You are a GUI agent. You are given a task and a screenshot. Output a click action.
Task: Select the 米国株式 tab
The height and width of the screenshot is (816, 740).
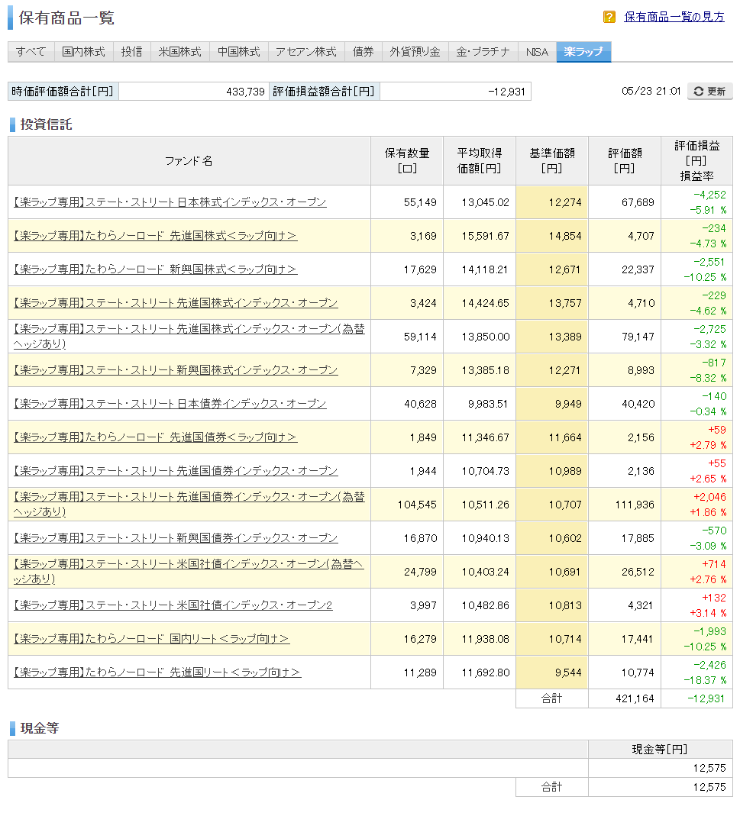coord(179,51)
